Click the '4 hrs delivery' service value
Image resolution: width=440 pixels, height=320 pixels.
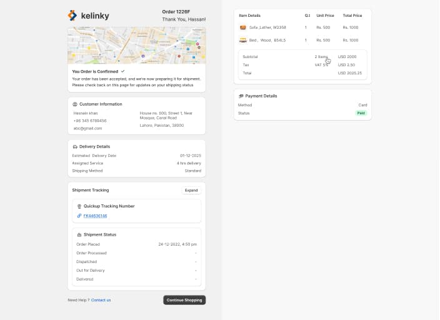click(x=189, y=163)
